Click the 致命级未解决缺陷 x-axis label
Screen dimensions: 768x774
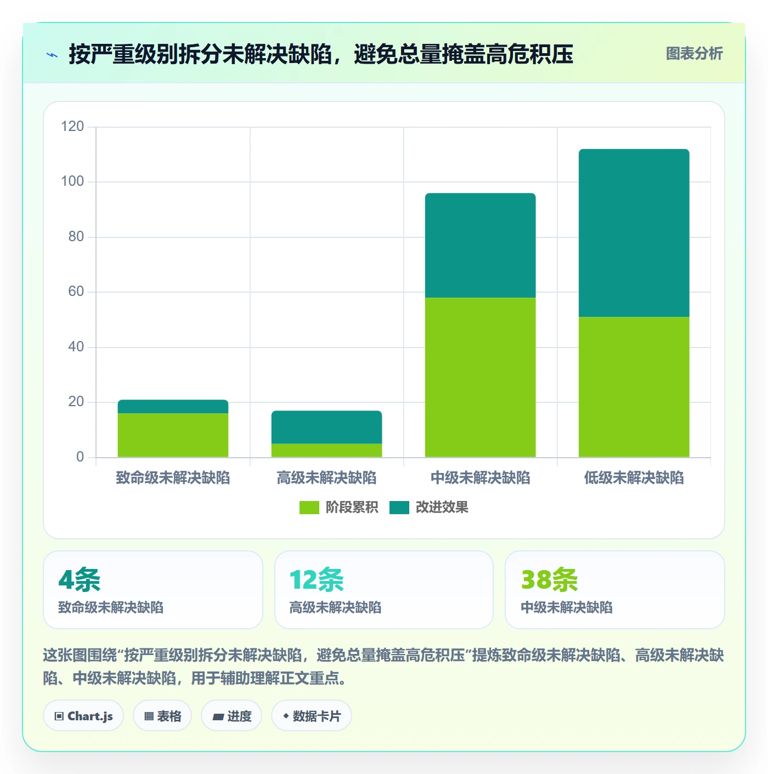(x=173, y=478)
